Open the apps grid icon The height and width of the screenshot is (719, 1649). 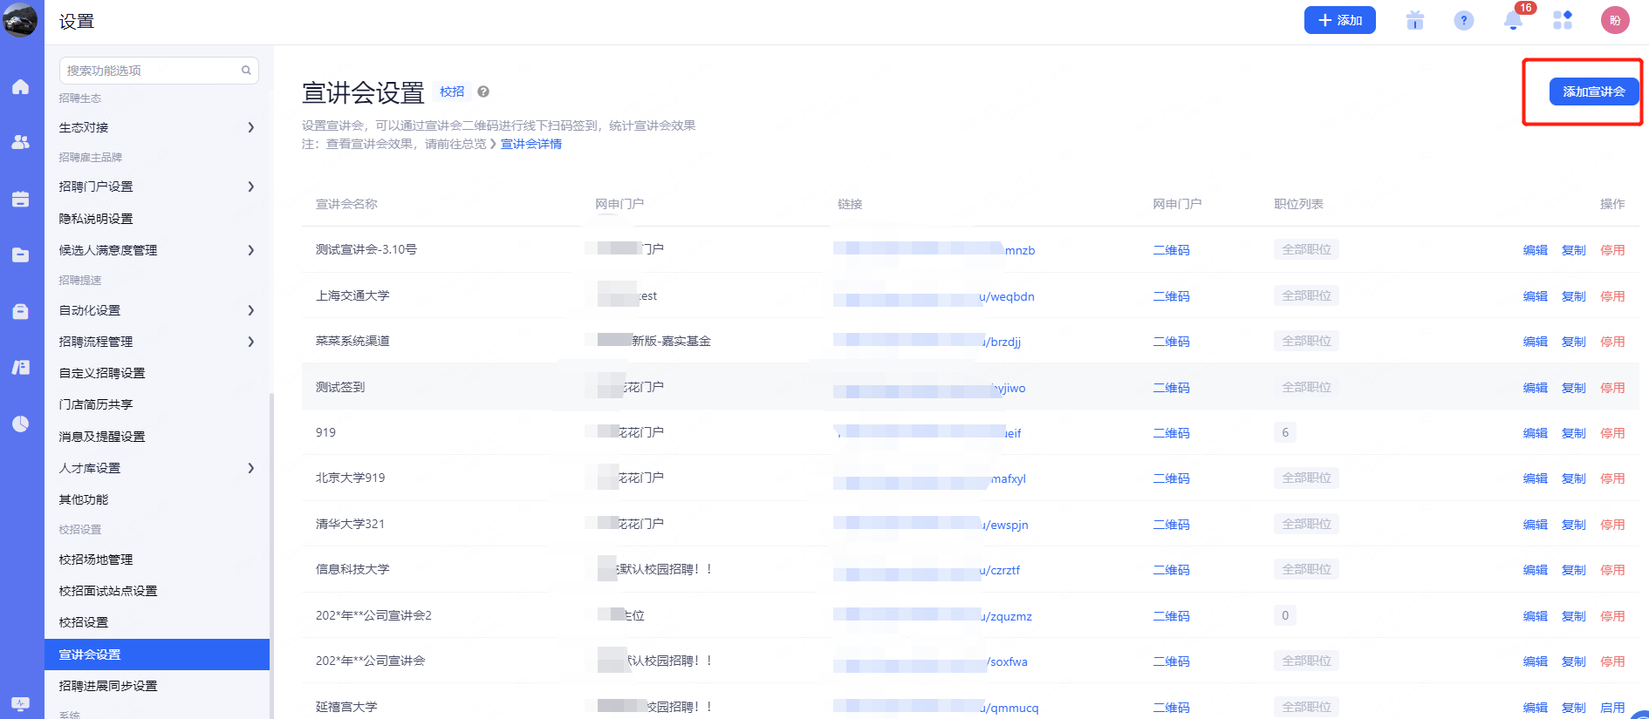1563,21
